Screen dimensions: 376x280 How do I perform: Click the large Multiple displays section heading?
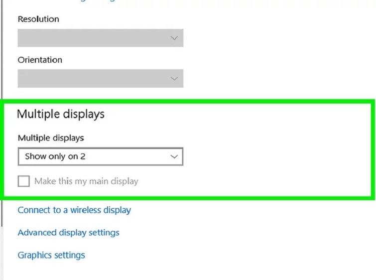61,114
